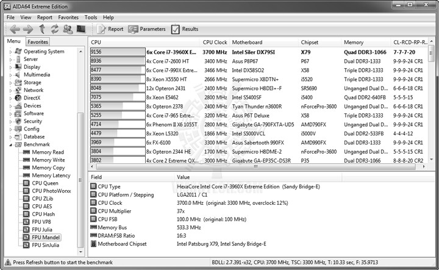The height and width of the screenshot is (270, 439).
Task: Select FPU SinJulia benchmark
Action: pyautogui.click(x=45, y=245)
